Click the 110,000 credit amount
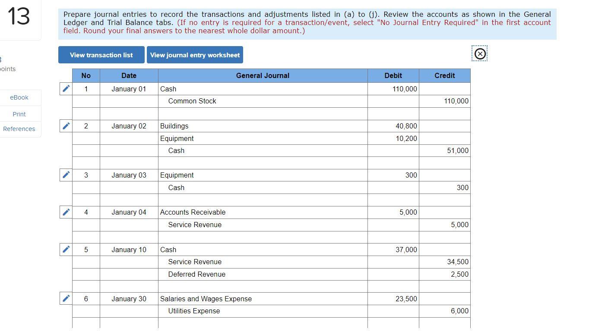Viewport: 608px width, 331px height. [445, 101]
